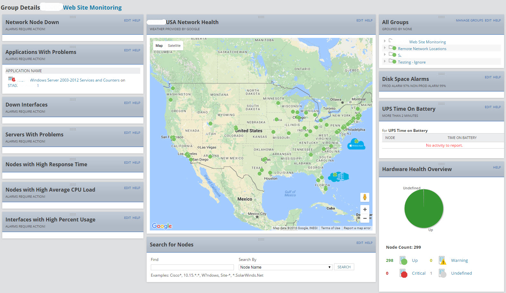Expand the Web Site Monitoring group
The height and width of the screenshot is (293, 506).
coord(385,41)
